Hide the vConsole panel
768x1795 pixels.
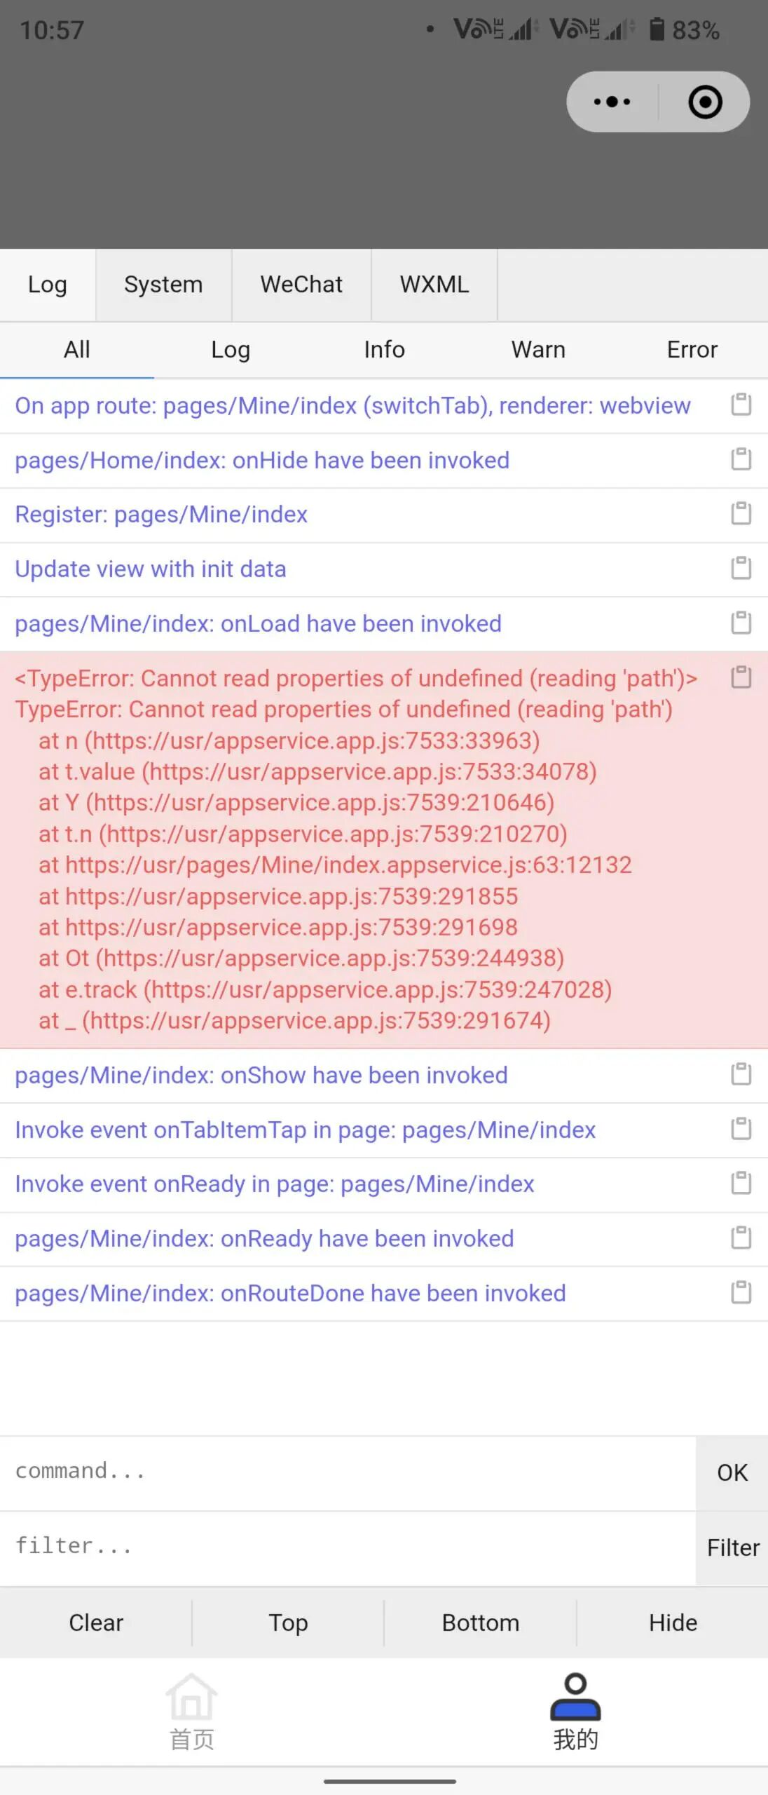pyautogui.click(x=673, y=1623)
